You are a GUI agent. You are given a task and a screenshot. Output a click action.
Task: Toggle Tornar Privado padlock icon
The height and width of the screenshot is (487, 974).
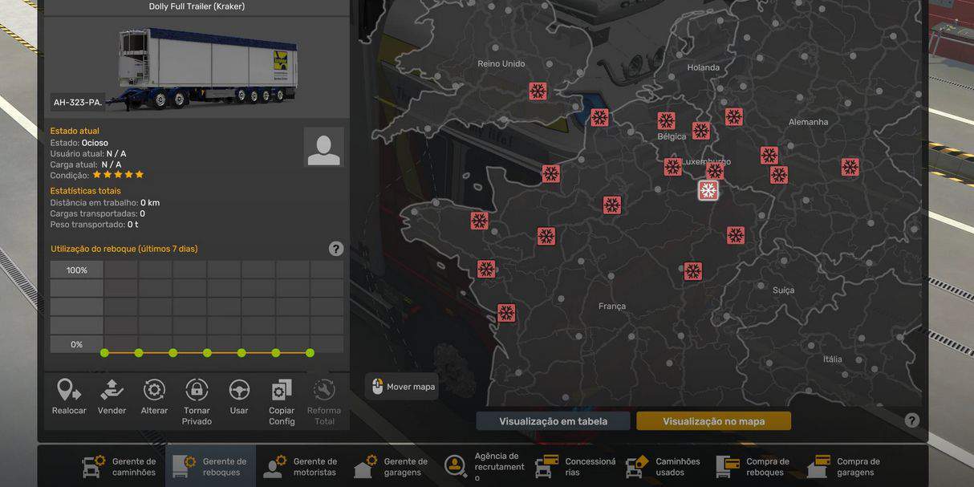click(x=197, y=391)
